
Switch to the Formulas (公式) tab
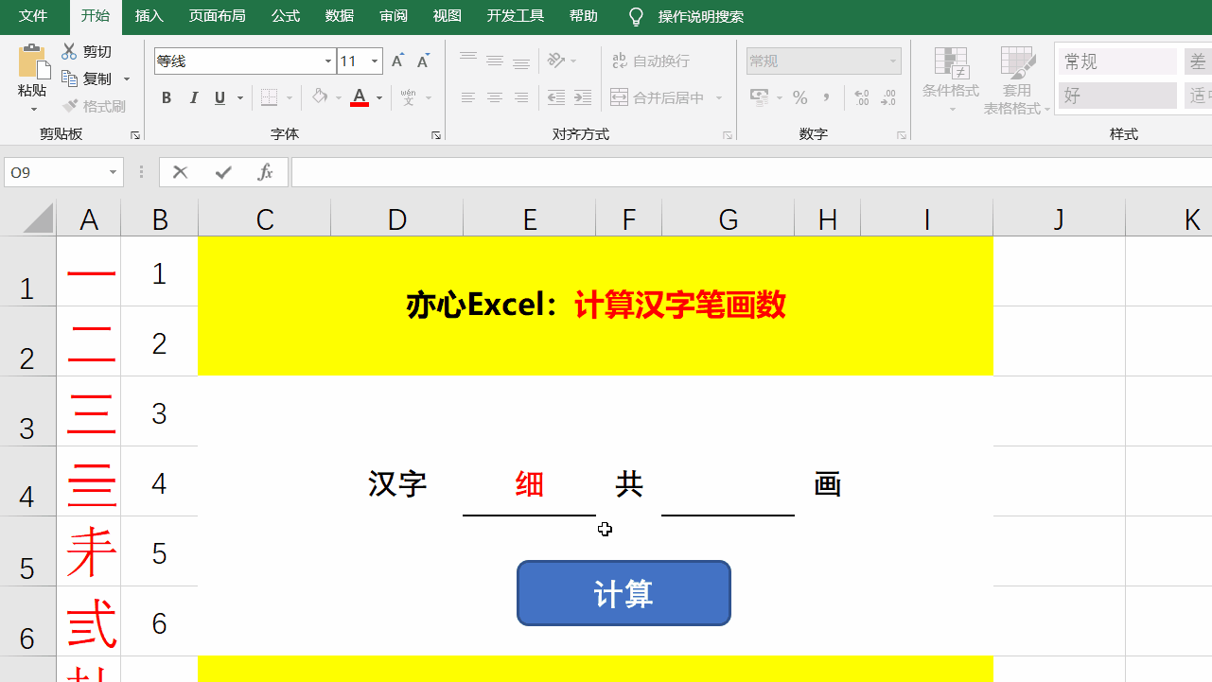pyautogui.click(x=286, y=16)
